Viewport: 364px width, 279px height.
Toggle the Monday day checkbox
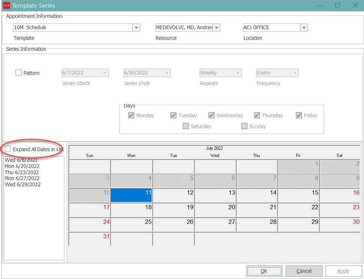coord(132,115)
